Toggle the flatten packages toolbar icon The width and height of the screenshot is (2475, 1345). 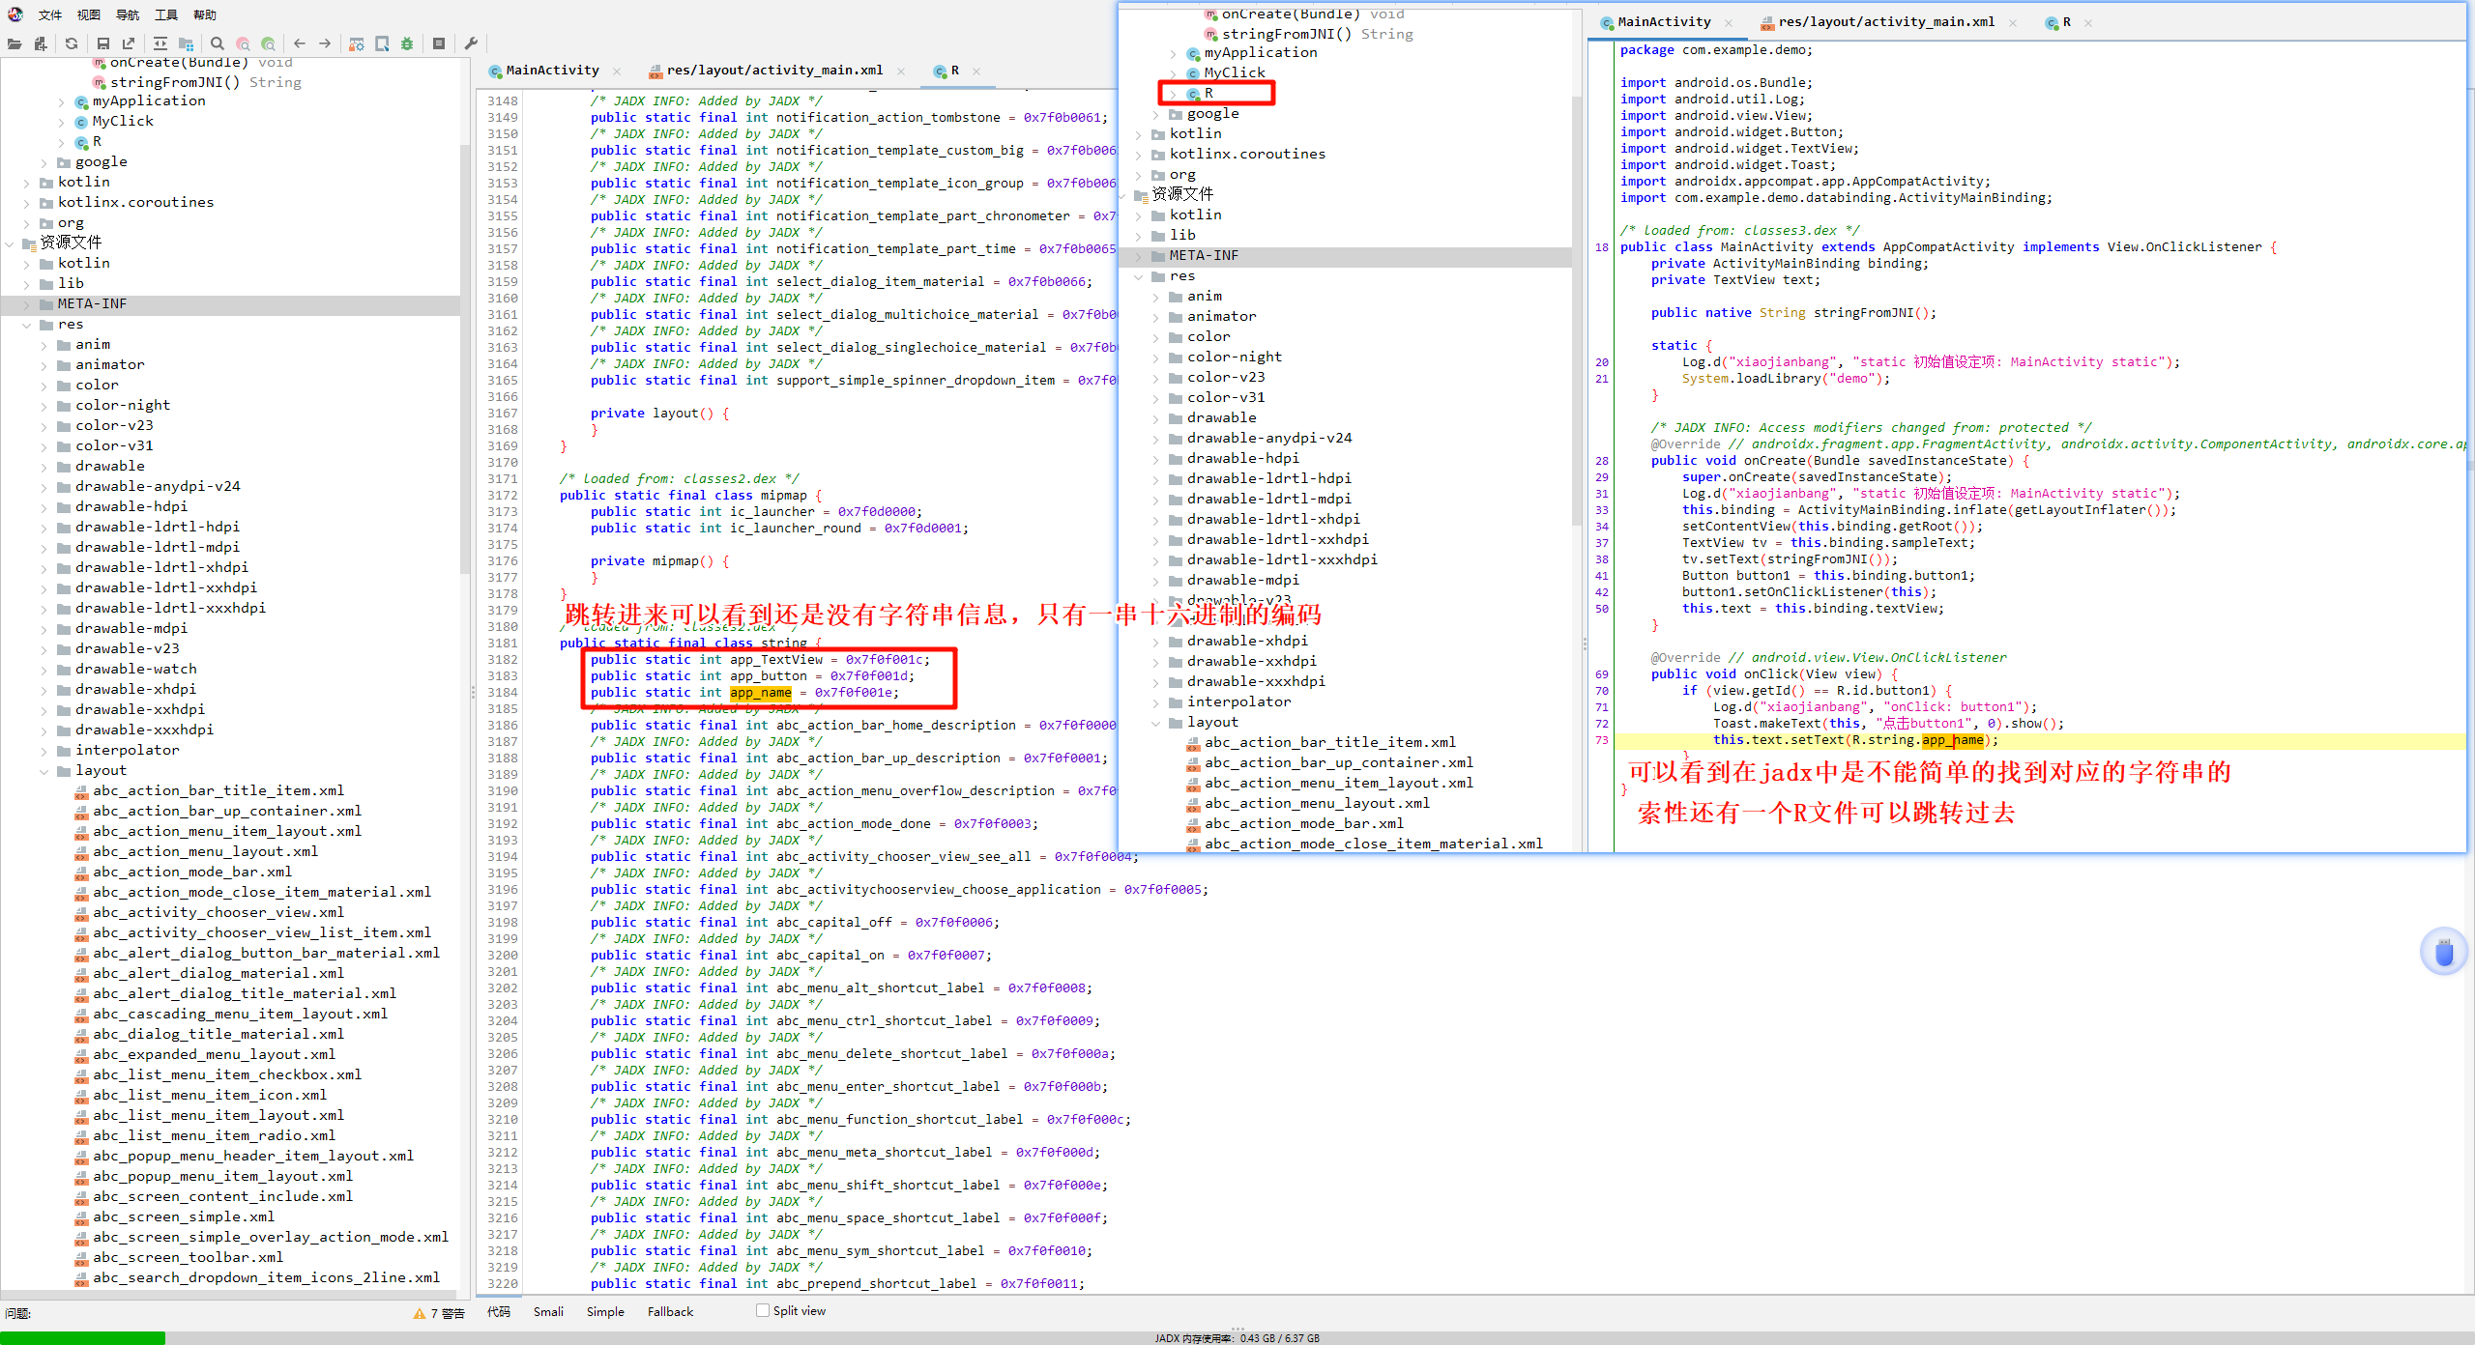pos(187,43)
